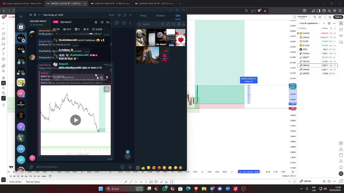Viewport: 344px width, 193px height.
Task: Select SILVER in the watchlist
Action: [318, 41]
